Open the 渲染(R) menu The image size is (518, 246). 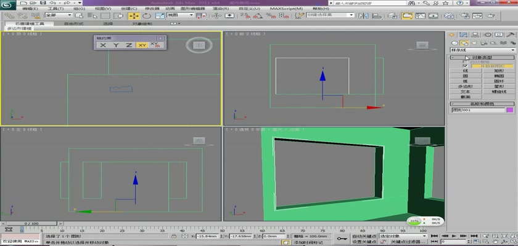tap(222, 9)
